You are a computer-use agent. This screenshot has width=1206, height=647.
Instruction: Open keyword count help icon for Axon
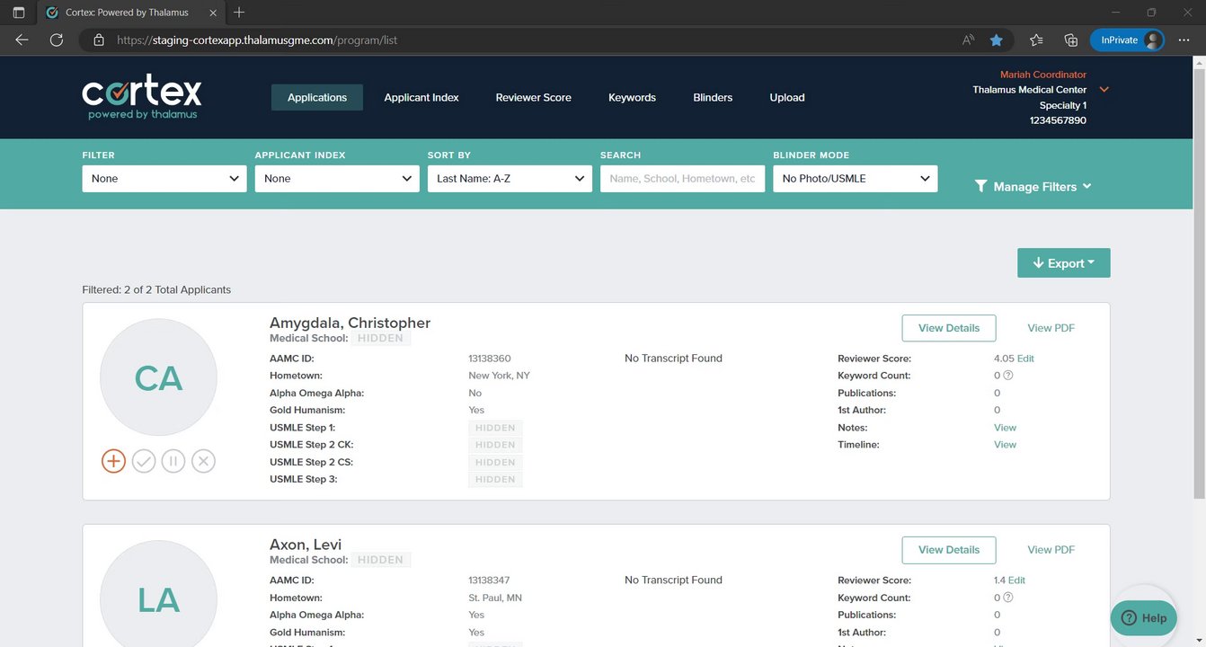(x=1008, y=598)
